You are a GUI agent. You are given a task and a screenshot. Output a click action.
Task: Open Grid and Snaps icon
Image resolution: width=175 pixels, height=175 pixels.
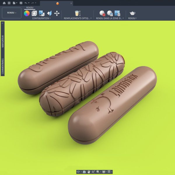[x=109, y=172]
